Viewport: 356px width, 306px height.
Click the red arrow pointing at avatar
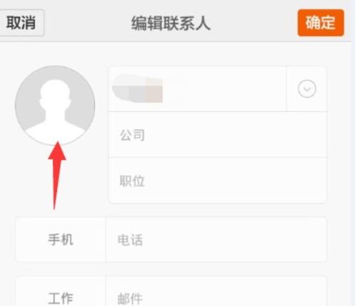(x=56, y=175)
